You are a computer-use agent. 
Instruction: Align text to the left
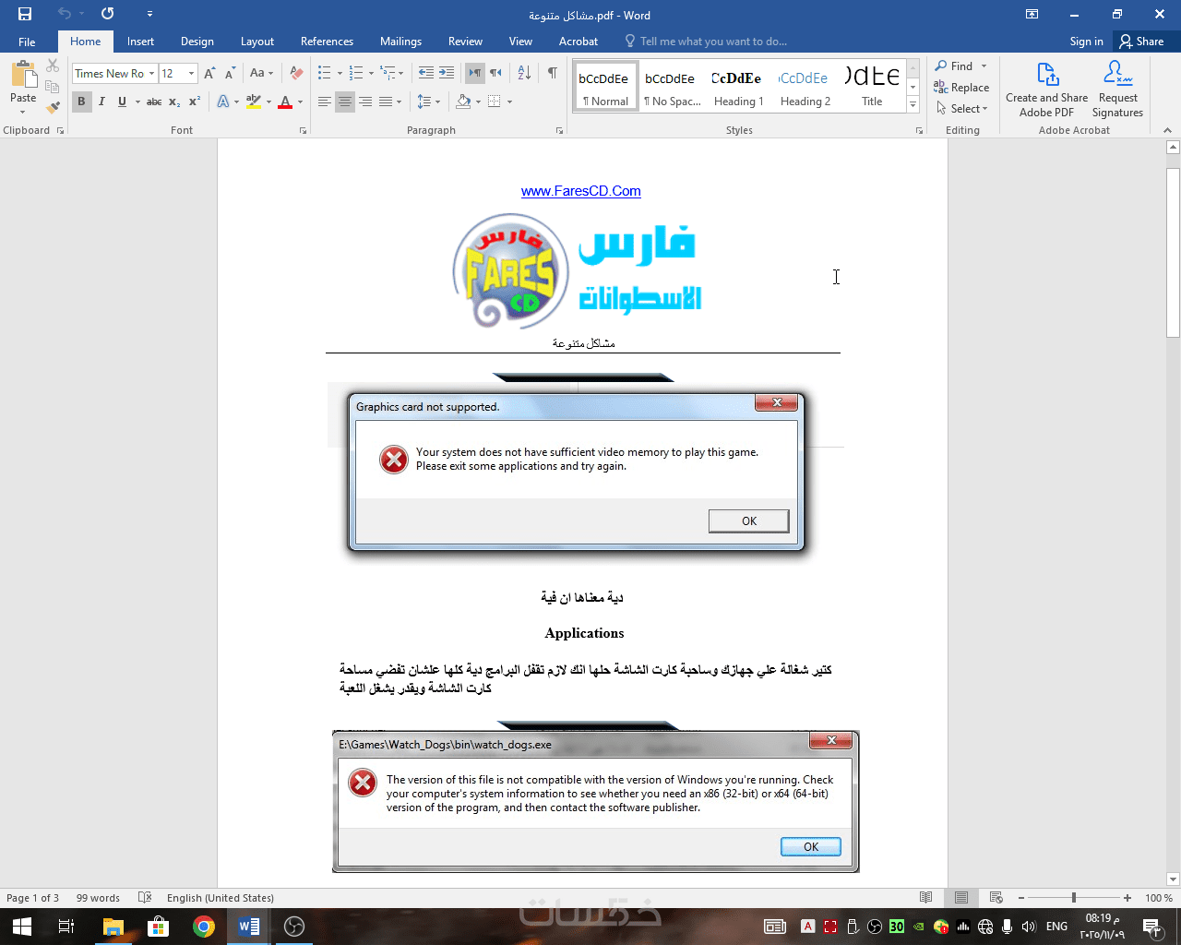tap(325, 102)
